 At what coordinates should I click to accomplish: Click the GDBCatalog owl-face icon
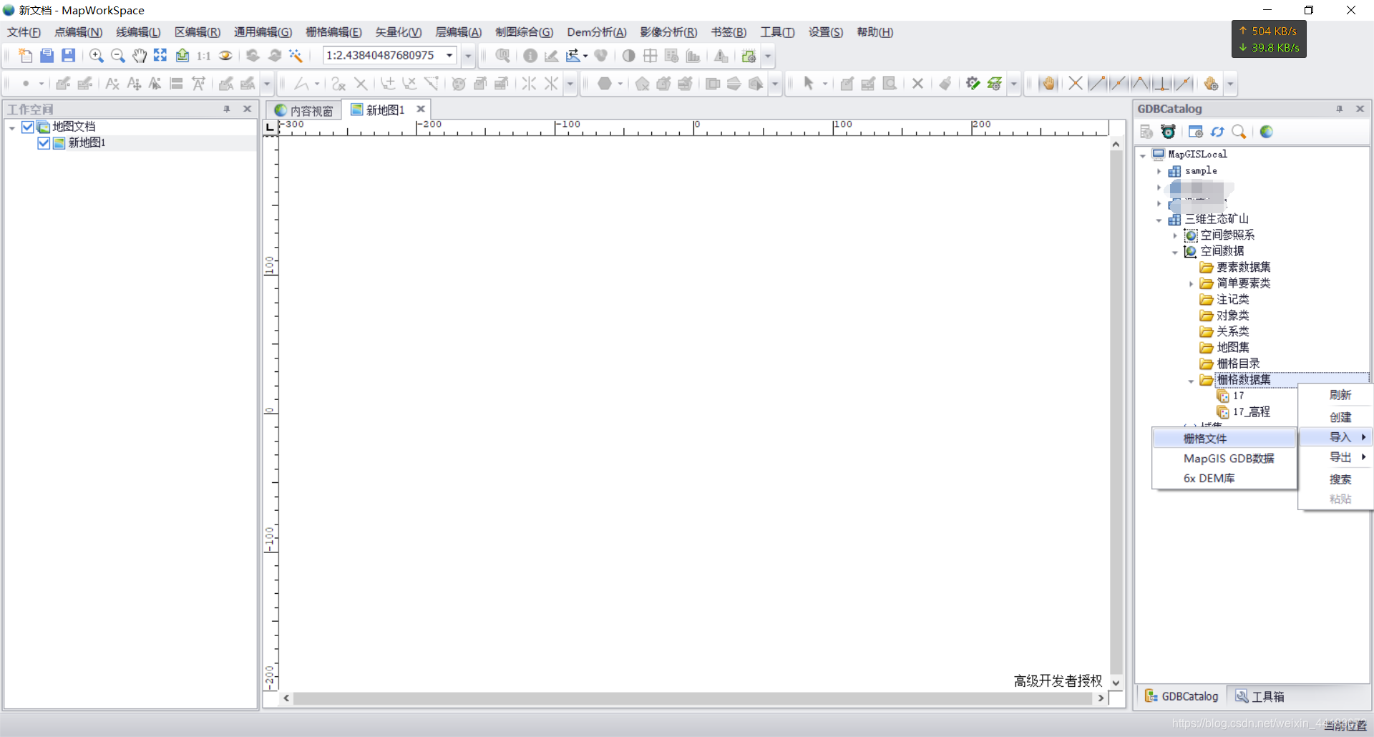[x=1169, y=132]
